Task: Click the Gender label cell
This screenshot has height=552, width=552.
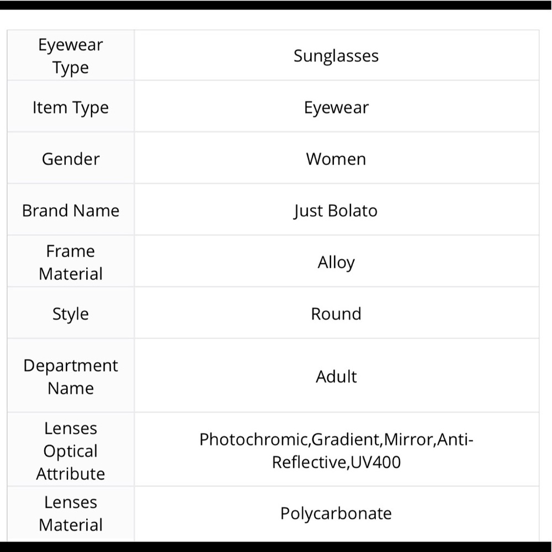Action: [x=71, y=158]
